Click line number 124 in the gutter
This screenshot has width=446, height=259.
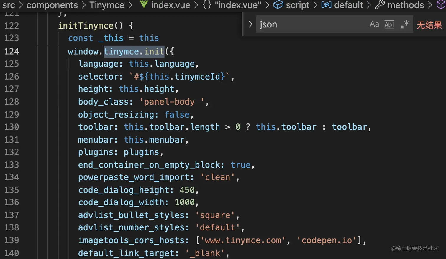point(12,51)
